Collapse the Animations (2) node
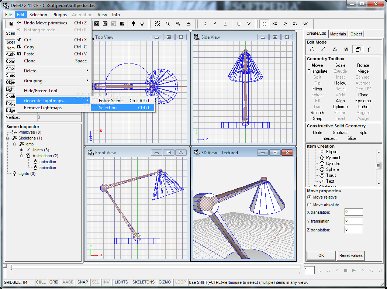 pos(21,156)
